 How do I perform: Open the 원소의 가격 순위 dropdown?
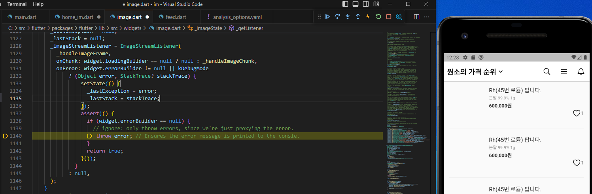[x=475, y=72]
